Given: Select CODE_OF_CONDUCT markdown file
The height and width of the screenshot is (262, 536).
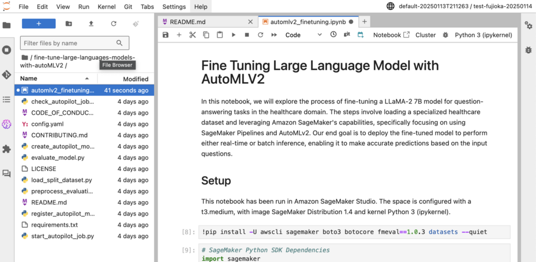Looking at the screenshot, I should tap(85, 112).
